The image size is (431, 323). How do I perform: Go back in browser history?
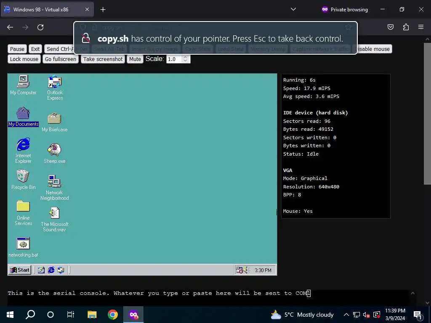click(10, 27)
